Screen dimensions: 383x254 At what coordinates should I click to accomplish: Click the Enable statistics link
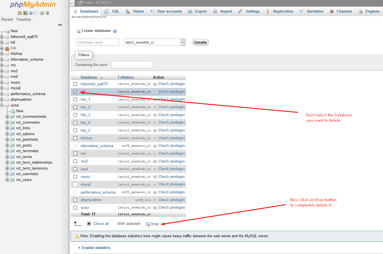tap(96, 248)
